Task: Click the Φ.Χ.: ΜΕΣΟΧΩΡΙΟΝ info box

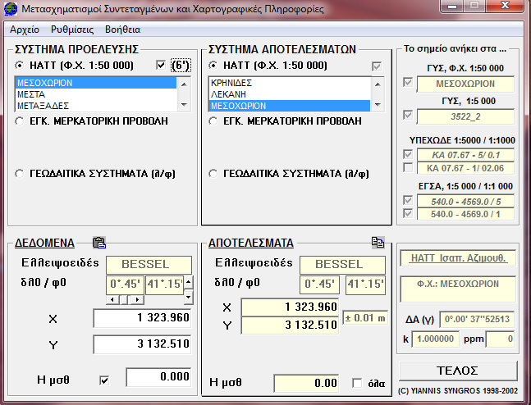Action: point(458,289)
